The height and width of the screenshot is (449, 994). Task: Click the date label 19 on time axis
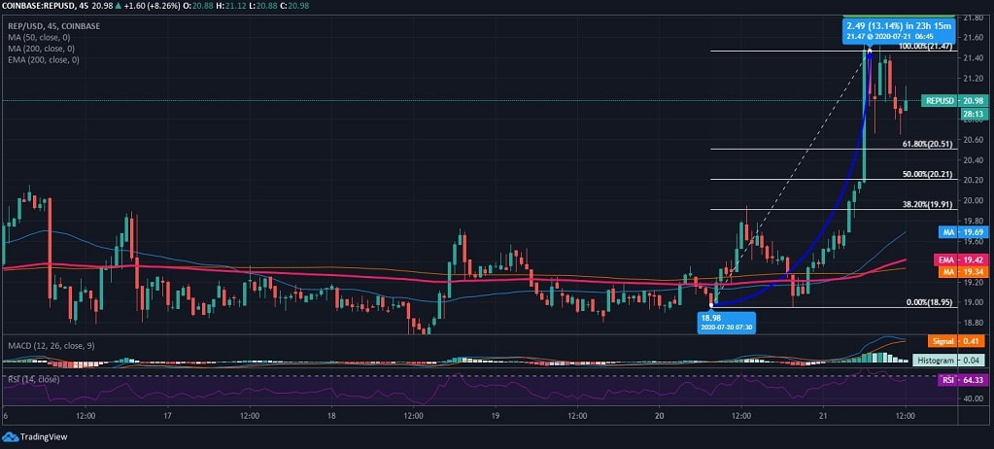(496, 417)
